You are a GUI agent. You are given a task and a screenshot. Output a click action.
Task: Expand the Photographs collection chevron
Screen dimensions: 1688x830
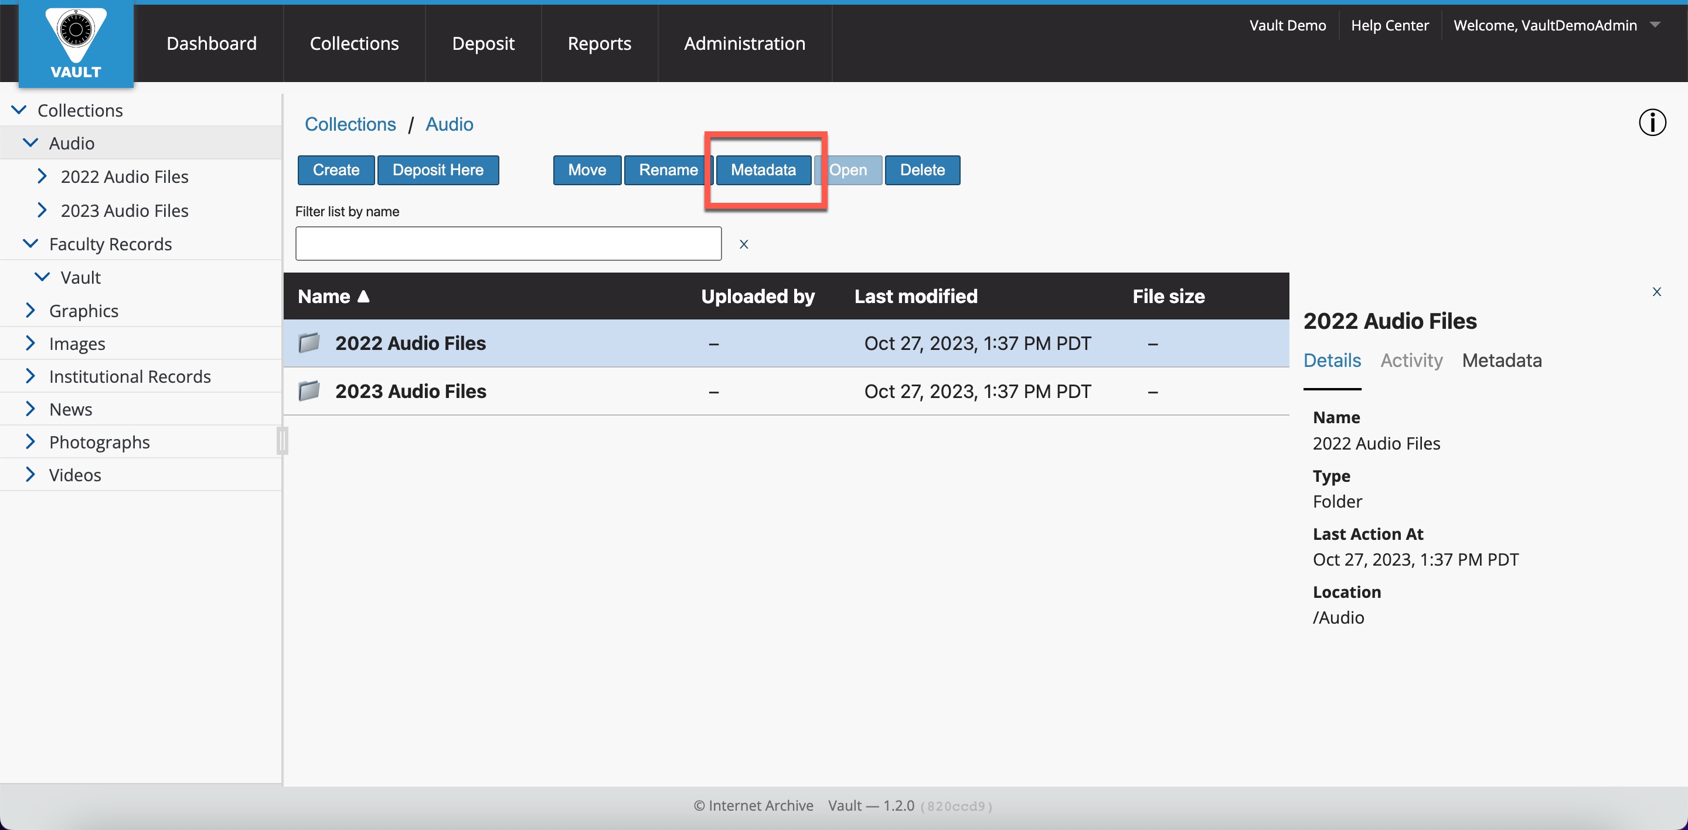pyautogui.click(x=30, y=442)
